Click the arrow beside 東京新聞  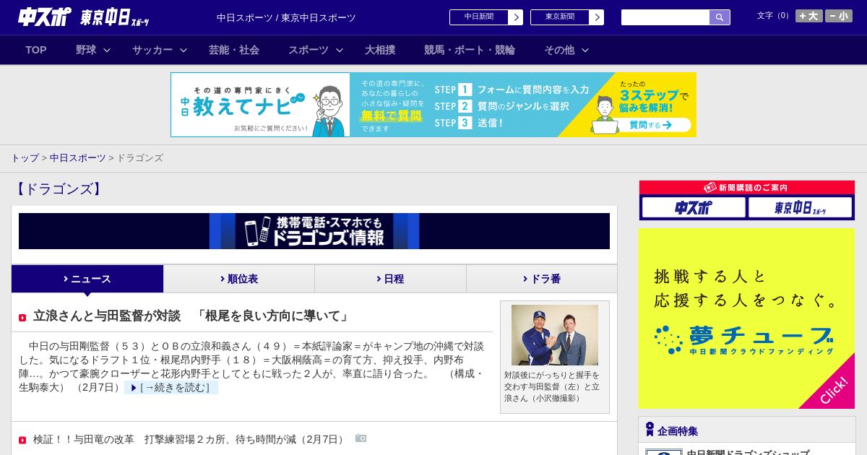(x=597, y=17)
